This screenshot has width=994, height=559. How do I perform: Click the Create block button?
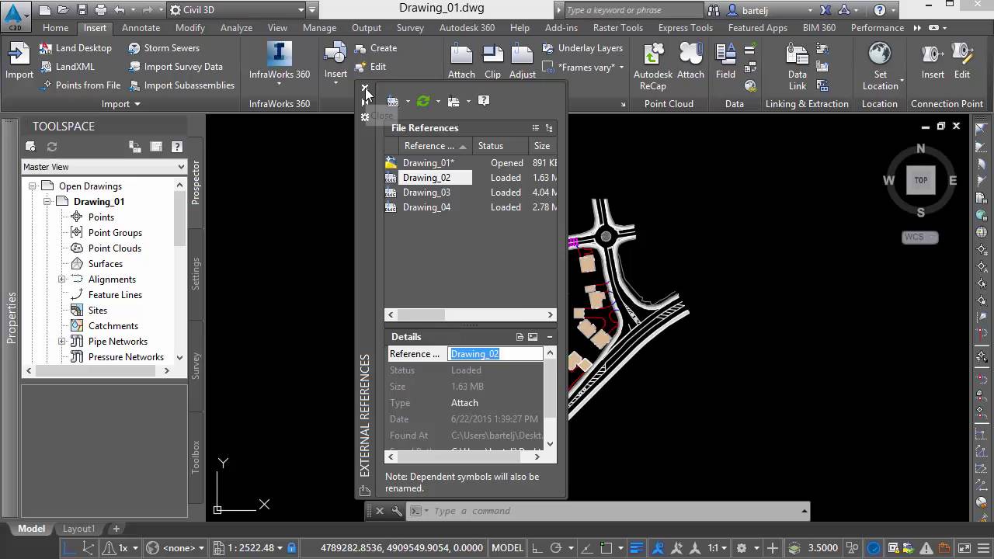click(x=376, y=47)
